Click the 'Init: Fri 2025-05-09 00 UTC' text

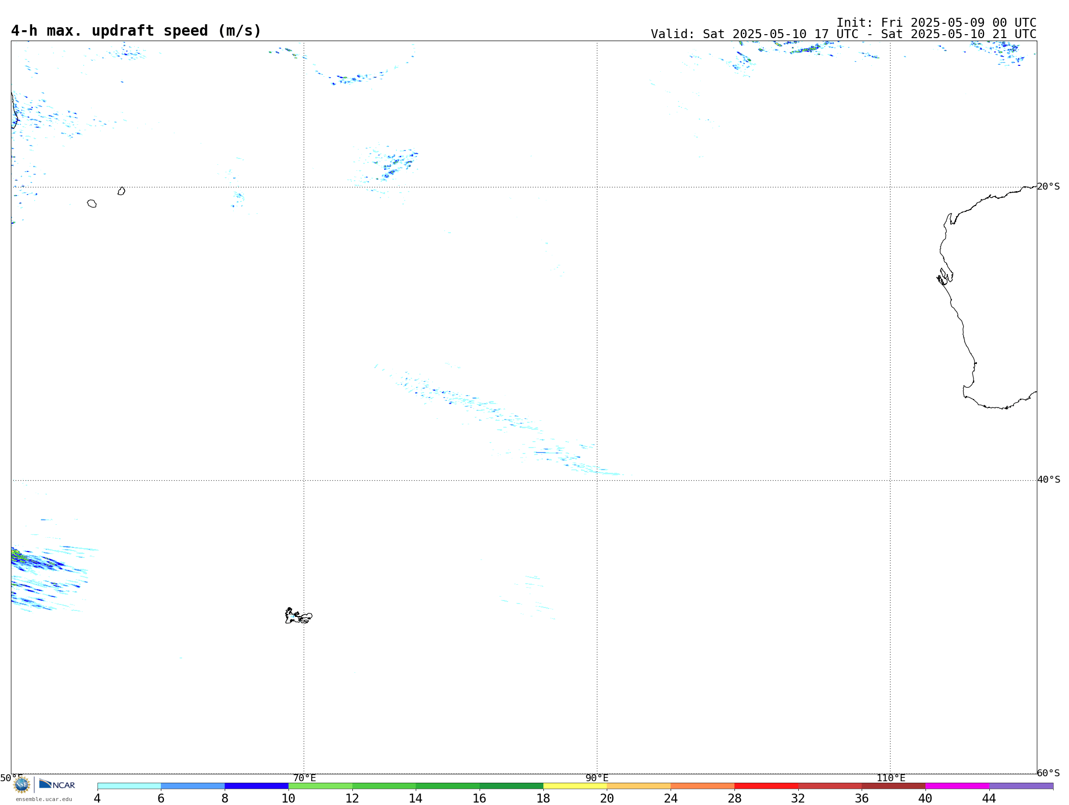pos(936,23)
